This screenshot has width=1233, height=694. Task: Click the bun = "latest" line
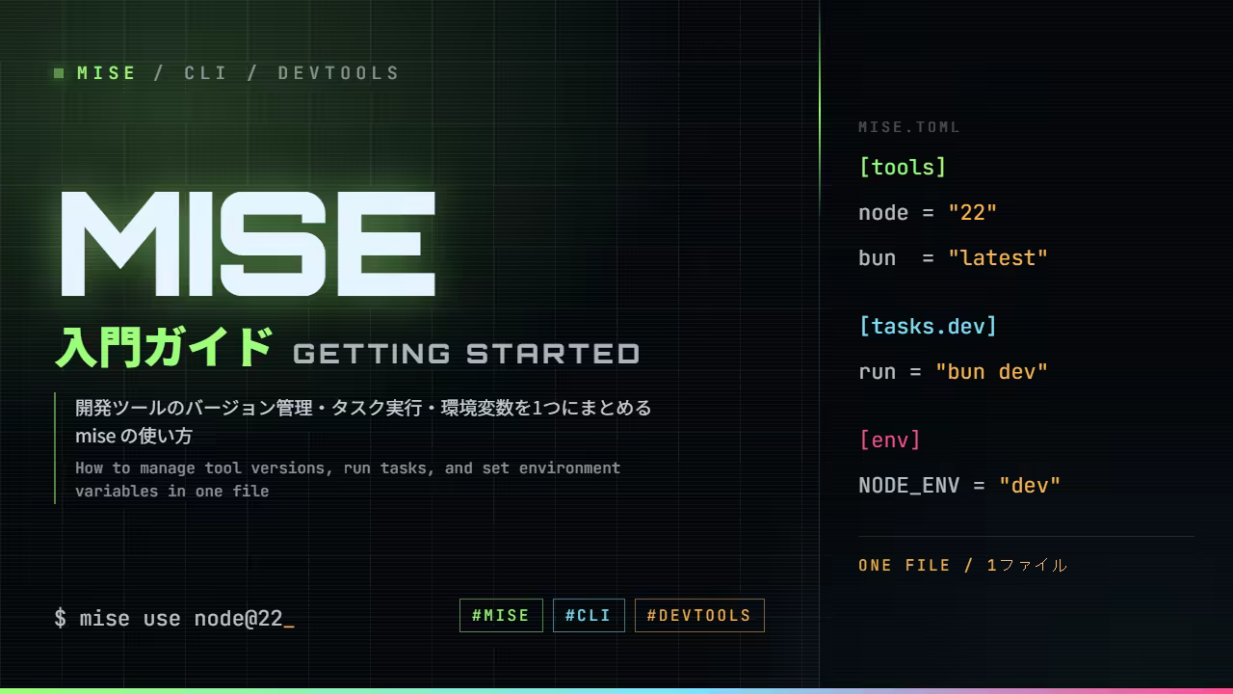[953, 258]
